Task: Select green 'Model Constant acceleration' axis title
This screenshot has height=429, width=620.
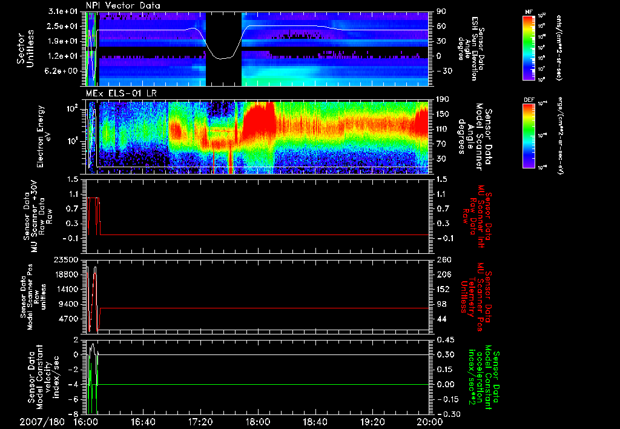Action: (484, 377)
